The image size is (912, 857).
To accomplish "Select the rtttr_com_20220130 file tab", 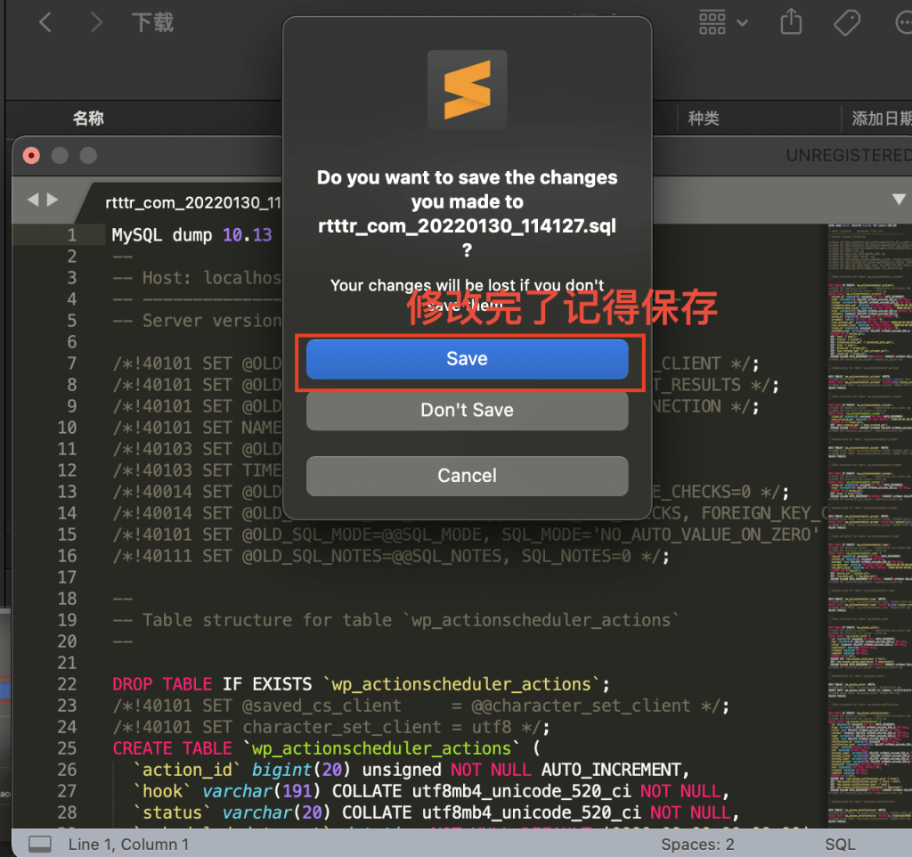I will click(191, 202).
